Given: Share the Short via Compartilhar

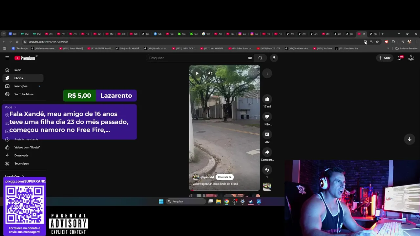Looking at the screenshot, I should [267, 152].
